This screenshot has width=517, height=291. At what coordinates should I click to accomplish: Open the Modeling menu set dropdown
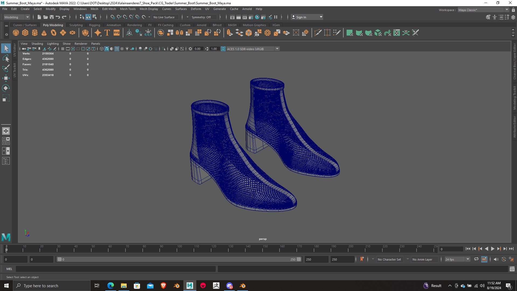point(17,17)
